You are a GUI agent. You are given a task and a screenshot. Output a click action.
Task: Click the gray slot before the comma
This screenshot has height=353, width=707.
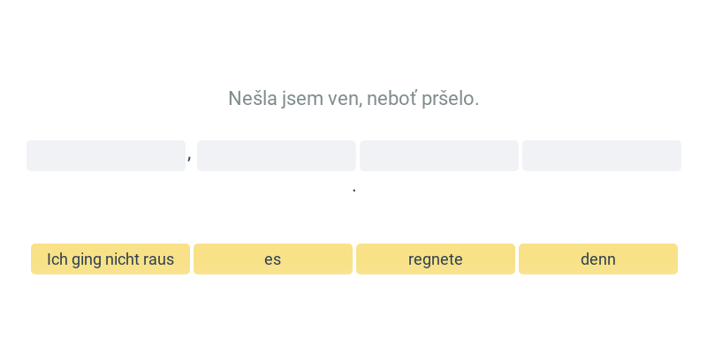(106, 155)
